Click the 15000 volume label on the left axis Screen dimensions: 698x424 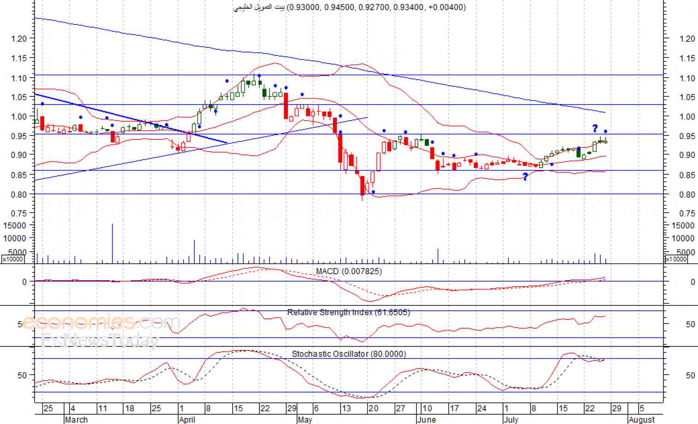coord(14,225)
